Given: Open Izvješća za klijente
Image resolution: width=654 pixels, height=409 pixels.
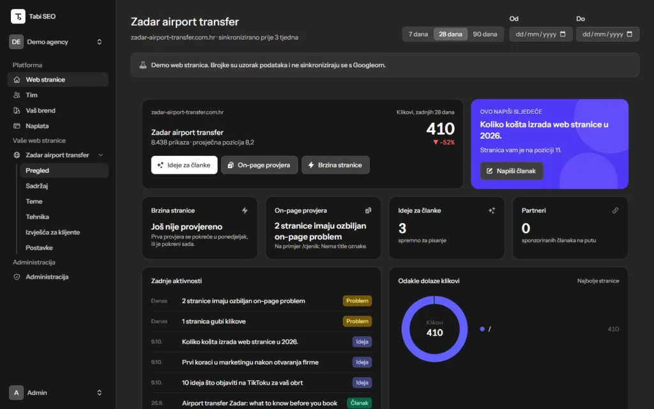Looking at the screenshot, I should click(65, 232).
